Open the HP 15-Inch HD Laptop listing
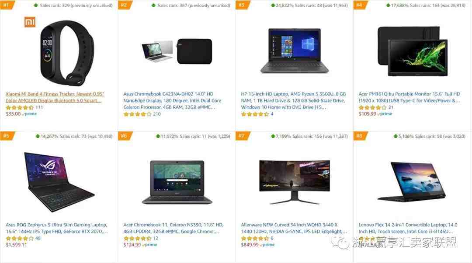The image size is (472, 263). 294,100
